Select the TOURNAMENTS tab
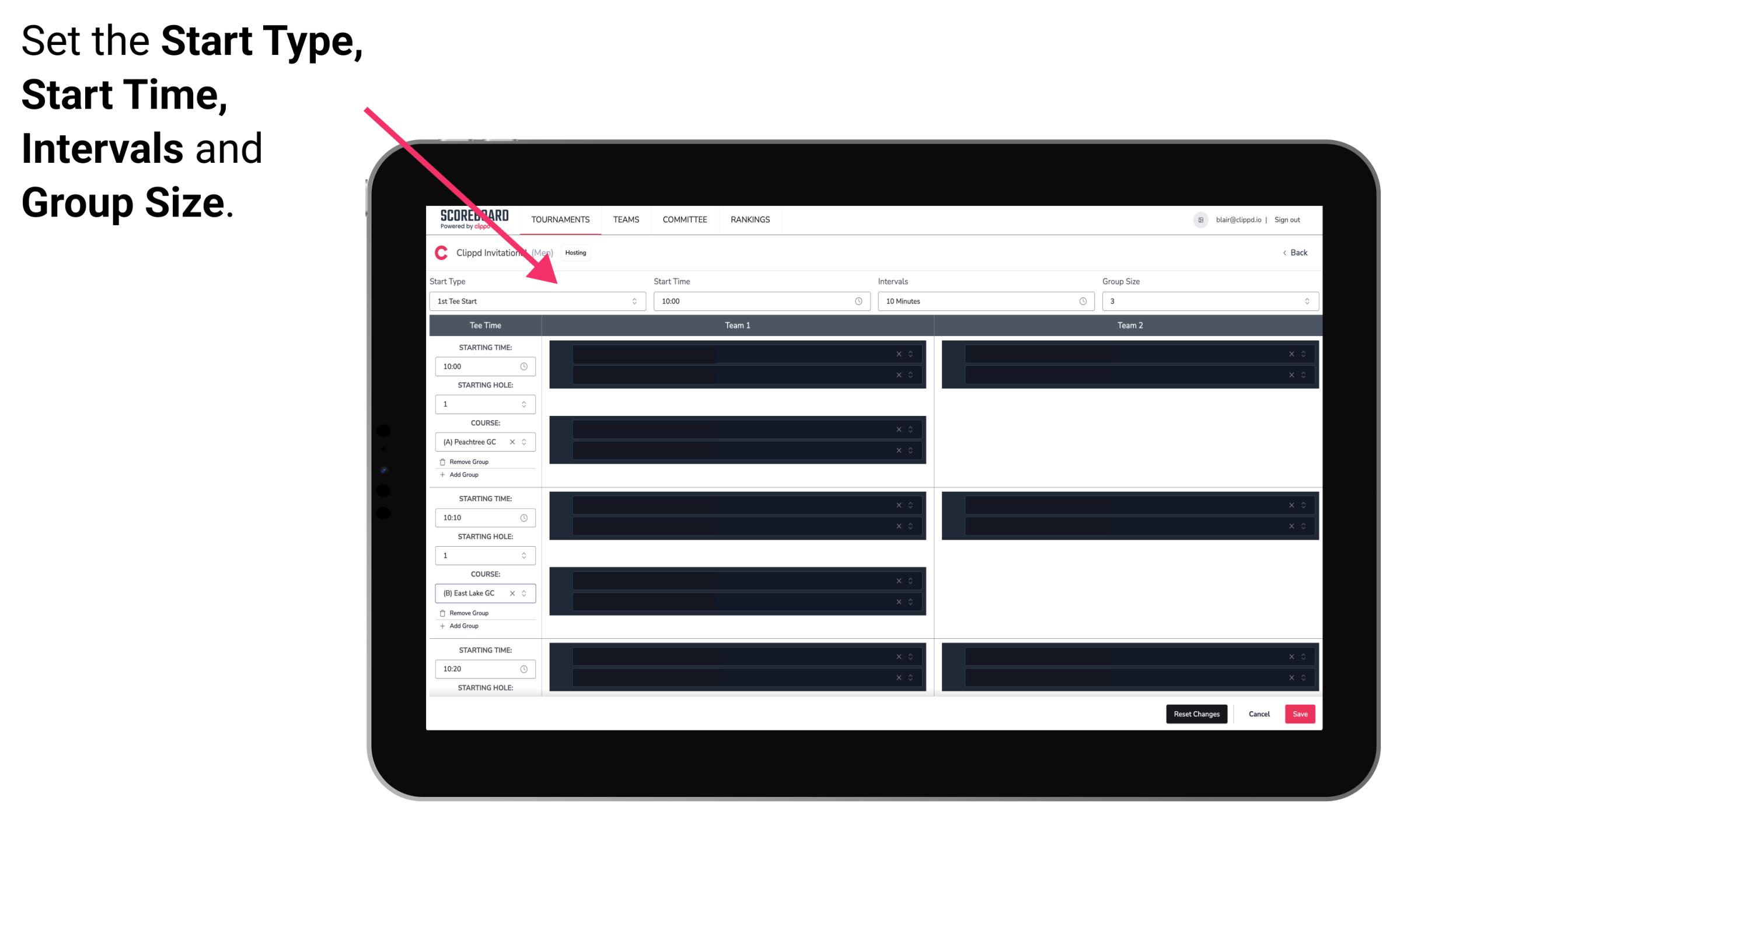The width and height of the screenshot is (1742, 937). [x=561, y=219]
